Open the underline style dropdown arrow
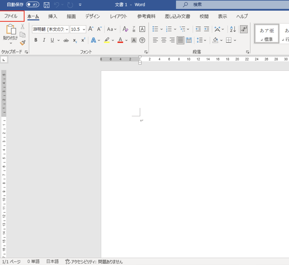The image size is (289, 265). 58,40
